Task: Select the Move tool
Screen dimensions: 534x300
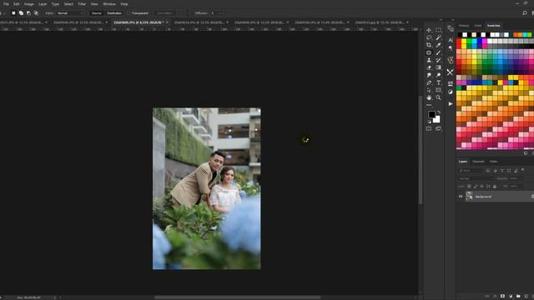Action: tap(429, 30)
